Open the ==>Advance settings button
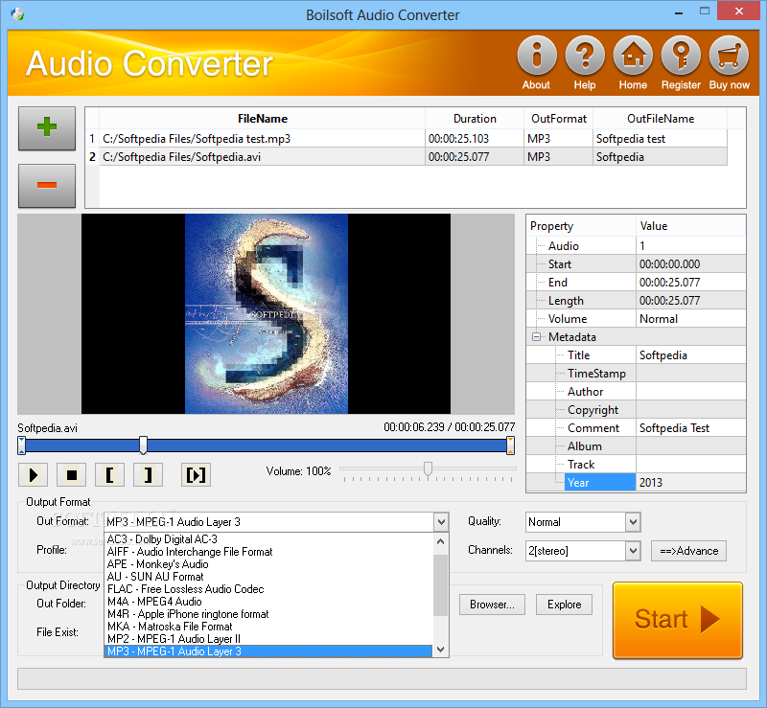 [x=688, y=551]
